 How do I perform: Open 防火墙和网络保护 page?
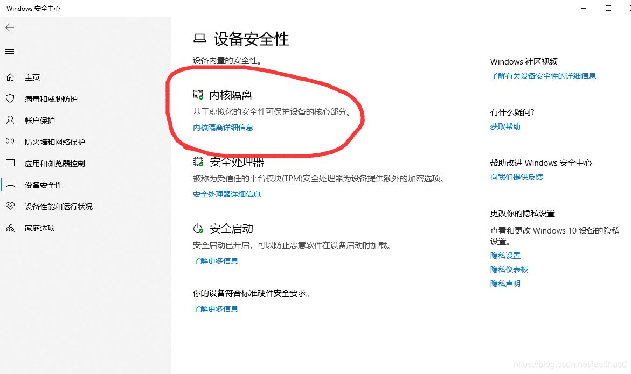tap(55, 142)
